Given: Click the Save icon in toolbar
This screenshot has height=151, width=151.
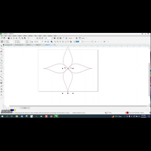Looking at the screenshot, I should 9,38.
